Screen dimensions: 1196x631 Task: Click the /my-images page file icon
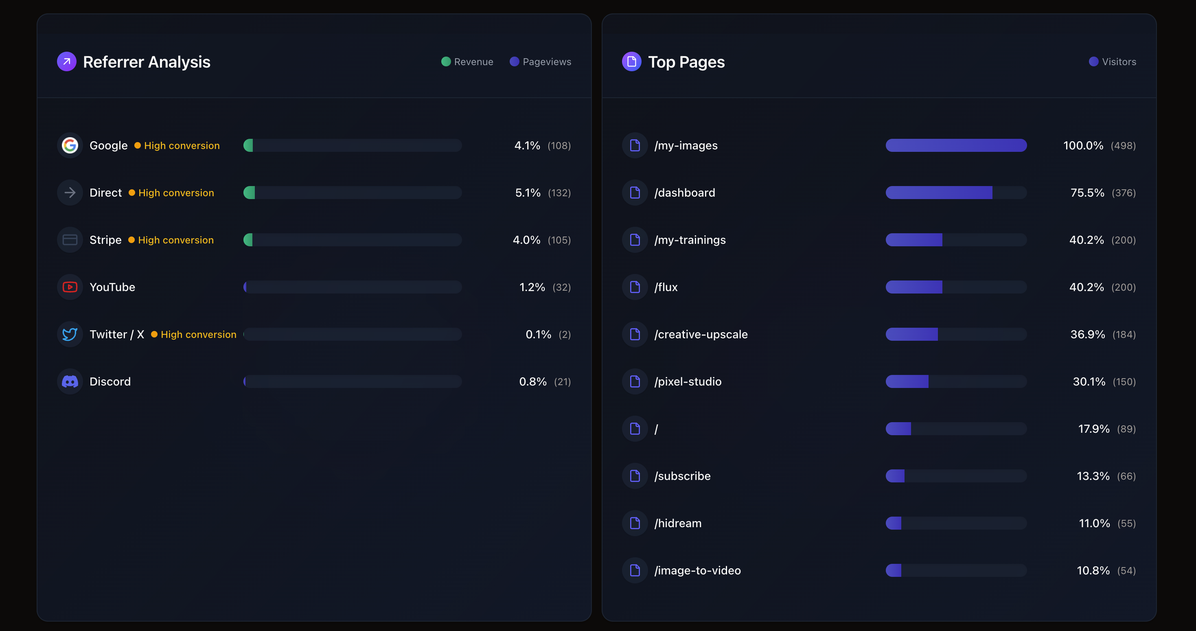[x=635, y=145]
